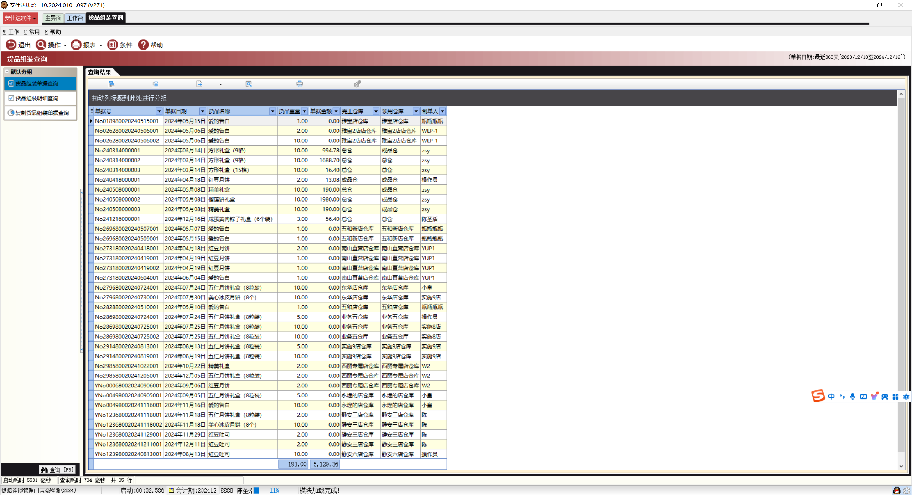Image resolution: width=912 pixels, height=495 pixels.
Task: Toggle 货品组装明细查询 checkbox
Action: pyautogui.click(x=11, y=98)
